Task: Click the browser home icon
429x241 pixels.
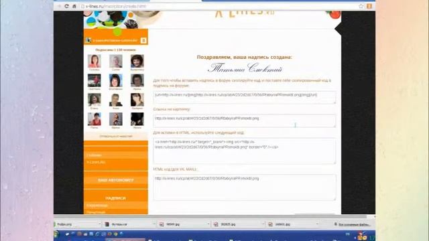Action: (x=74, y=6)
